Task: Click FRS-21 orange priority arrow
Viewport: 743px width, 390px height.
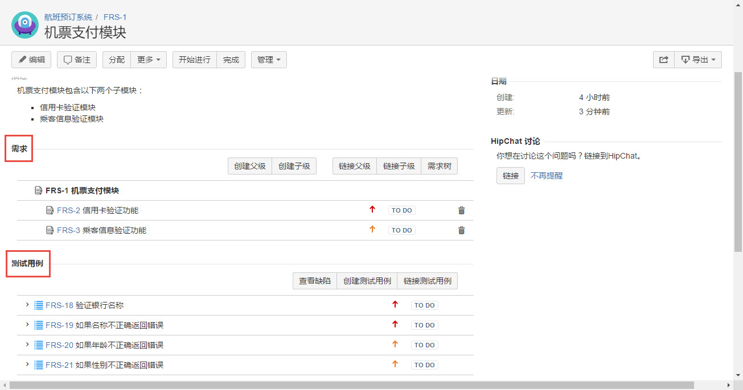Action: coord(395,364)
